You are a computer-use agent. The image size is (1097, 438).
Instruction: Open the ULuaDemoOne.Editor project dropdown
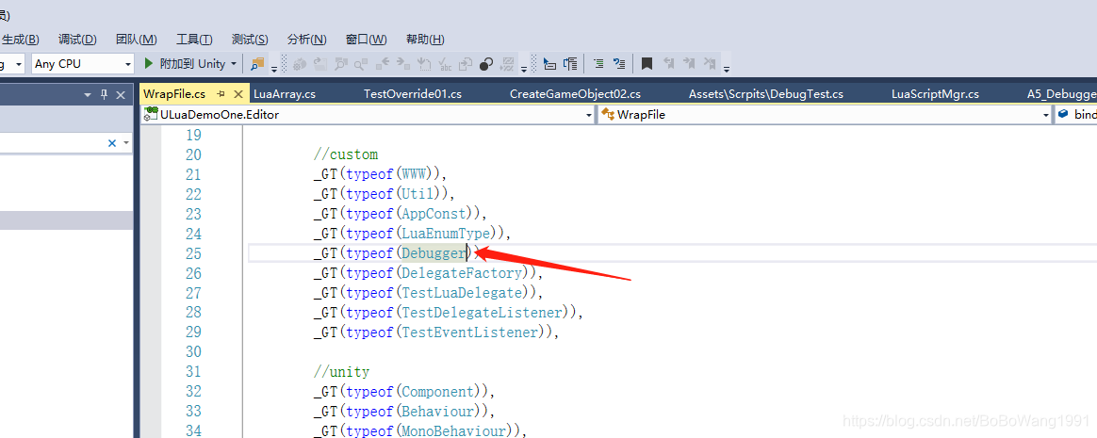click(x=589, y=115)
